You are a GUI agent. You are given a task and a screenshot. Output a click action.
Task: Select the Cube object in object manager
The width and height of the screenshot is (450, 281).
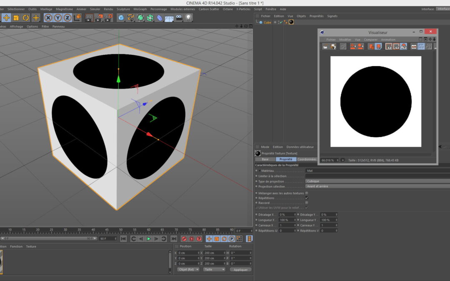click(x=267, y=22)
